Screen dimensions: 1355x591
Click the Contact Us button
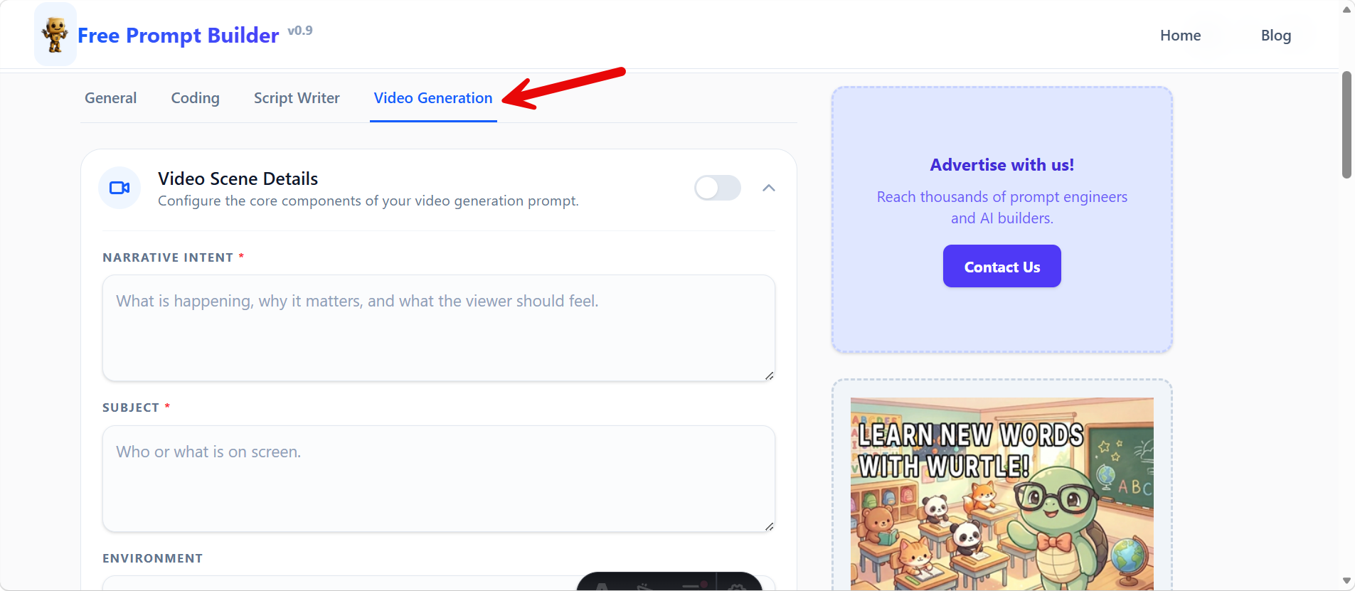tap(1001, 266)
